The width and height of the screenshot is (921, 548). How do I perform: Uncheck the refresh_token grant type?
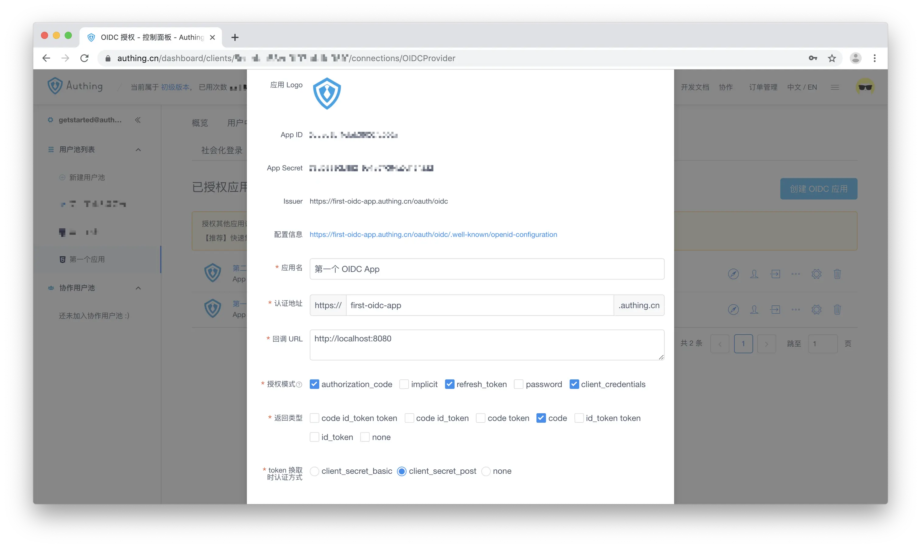450,384
